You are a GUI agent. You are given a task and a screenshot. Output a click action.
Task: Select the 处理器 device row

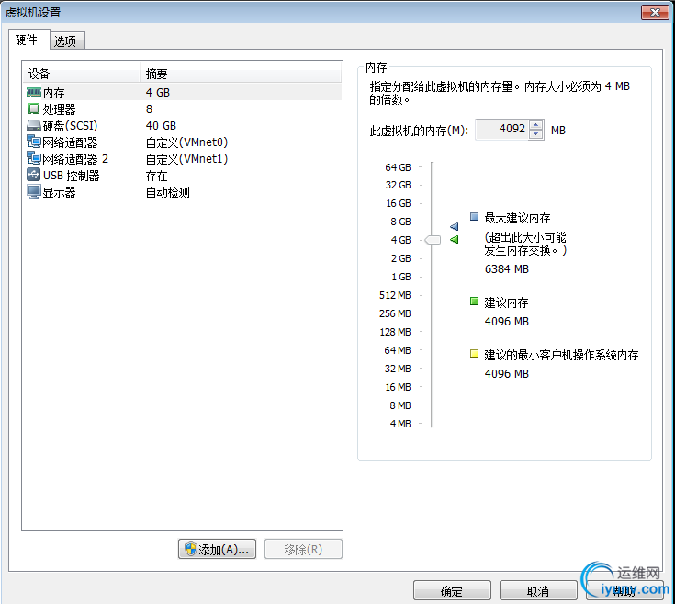coord(183,109)
